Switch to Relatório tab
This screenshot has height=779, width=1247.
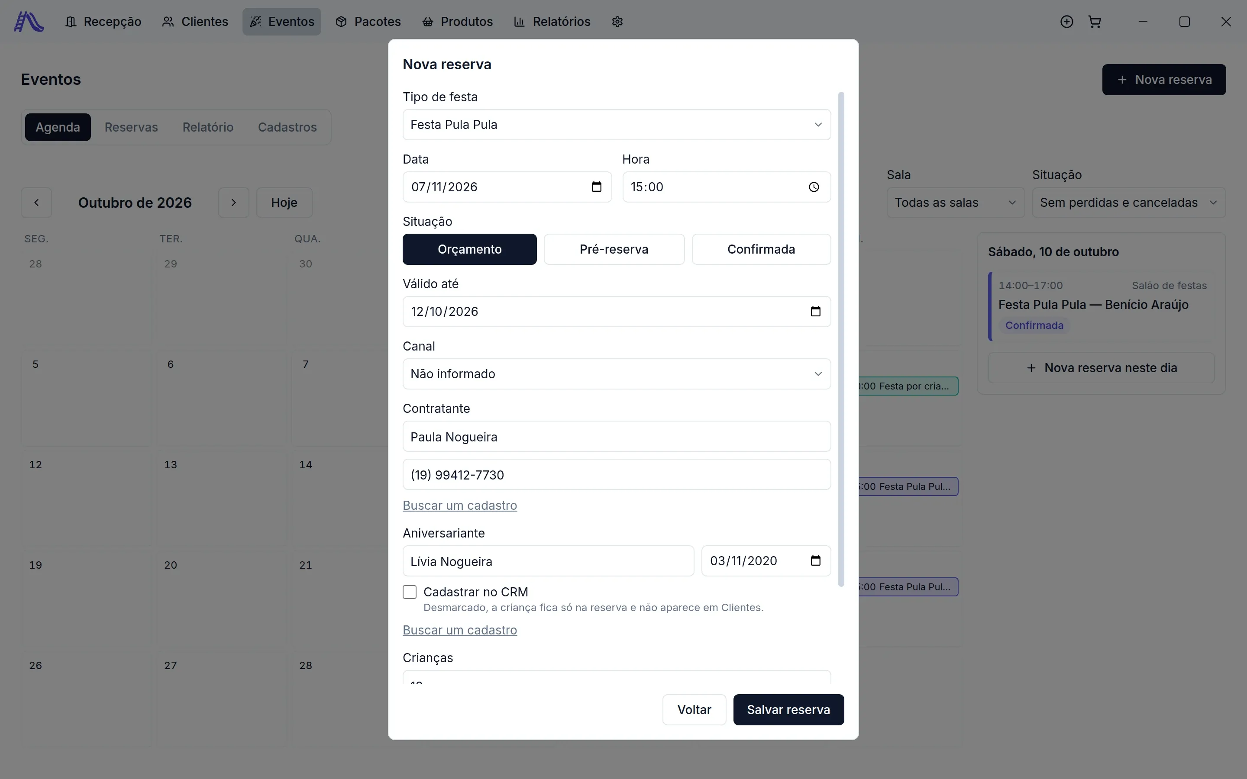click(208, 127)
